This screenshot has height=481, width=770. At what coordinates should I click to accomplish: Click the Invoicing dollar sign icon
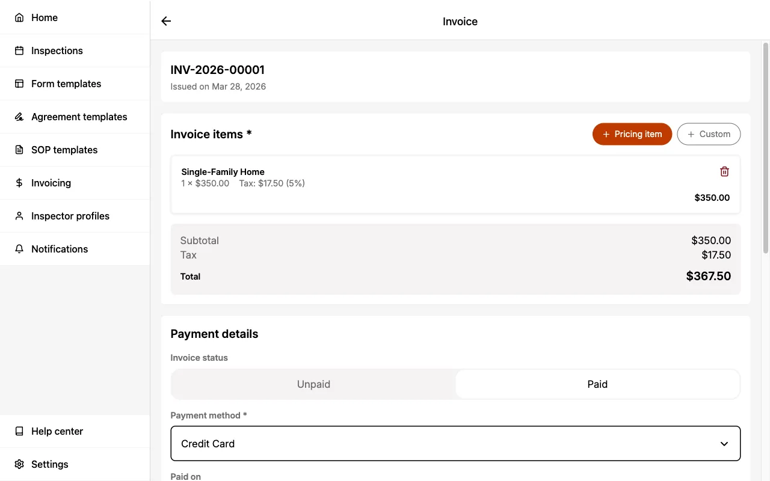click(19, 183)
